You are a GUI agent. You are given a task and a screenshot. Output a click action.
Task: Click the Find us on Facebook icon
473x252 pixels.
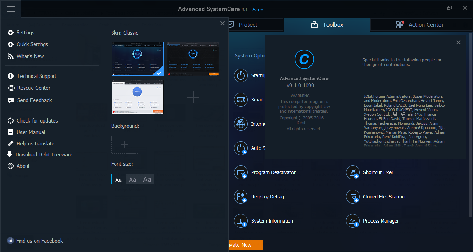(10, 241)
